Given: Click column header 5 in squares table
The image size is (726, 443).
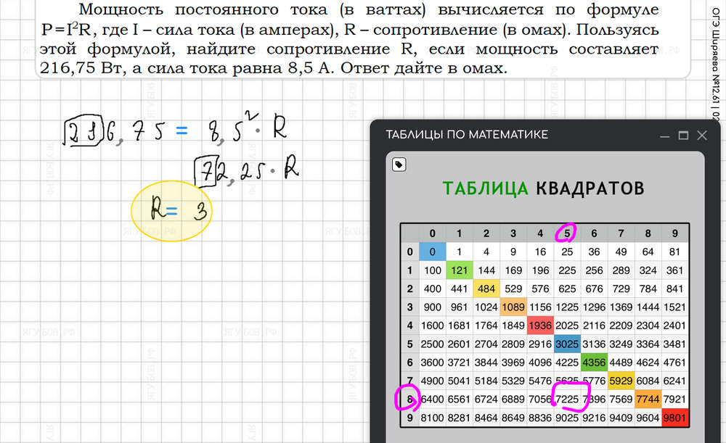Looking at the screenshot, I should (x=566, y=233).
